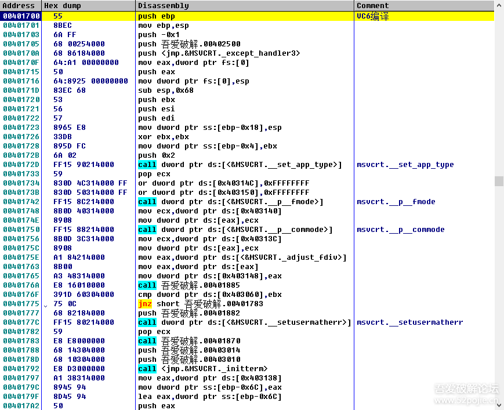
Task: Click the vertical scrollbar thumb
Action: [x=499, y=181]
